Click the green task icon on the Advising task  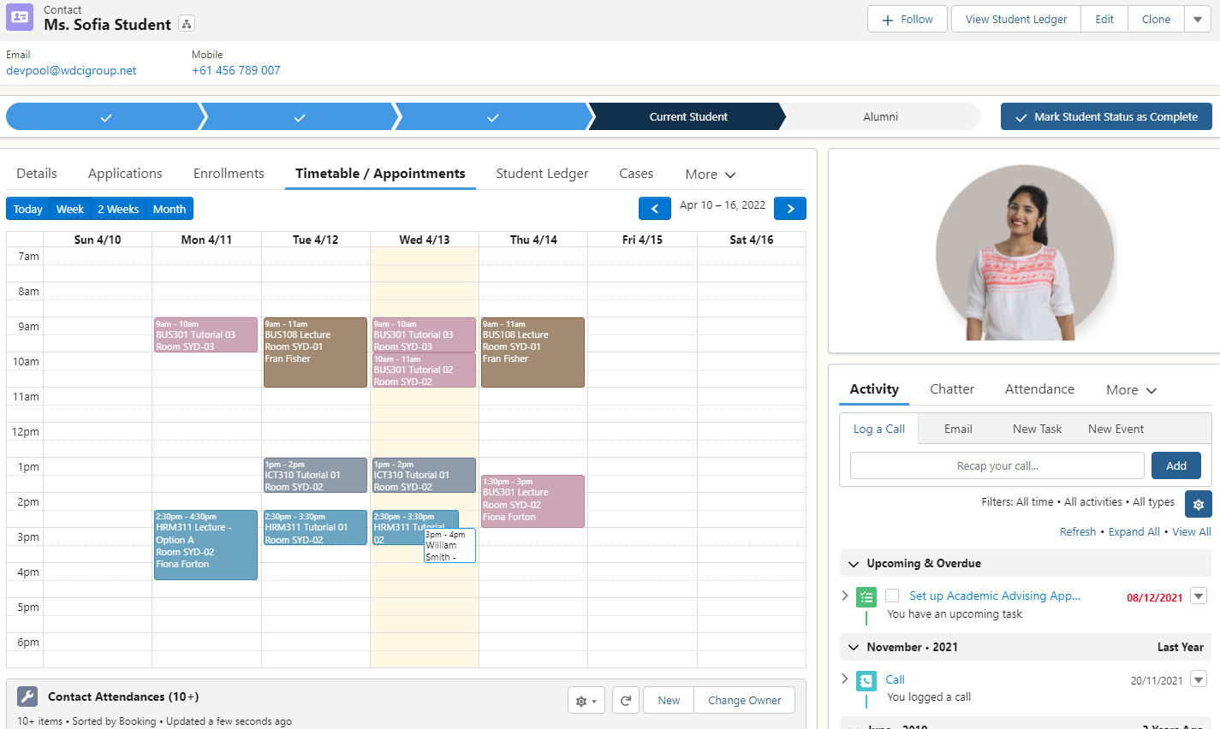tap(866, 596)
